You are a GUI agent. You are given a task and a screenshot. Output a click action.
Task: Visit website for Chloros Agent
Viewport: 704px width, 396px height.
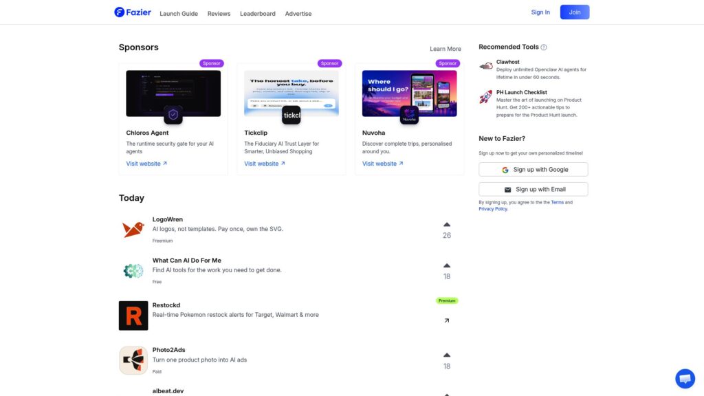click(146, 164)
